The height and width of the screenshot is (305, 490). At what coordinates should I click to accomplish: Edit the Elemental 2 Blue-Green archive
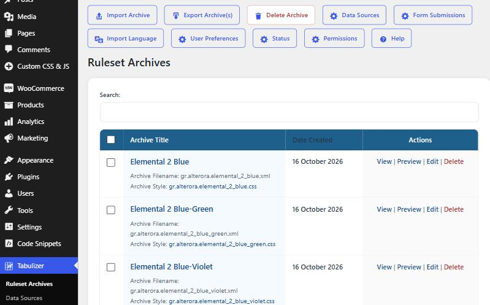432,210
